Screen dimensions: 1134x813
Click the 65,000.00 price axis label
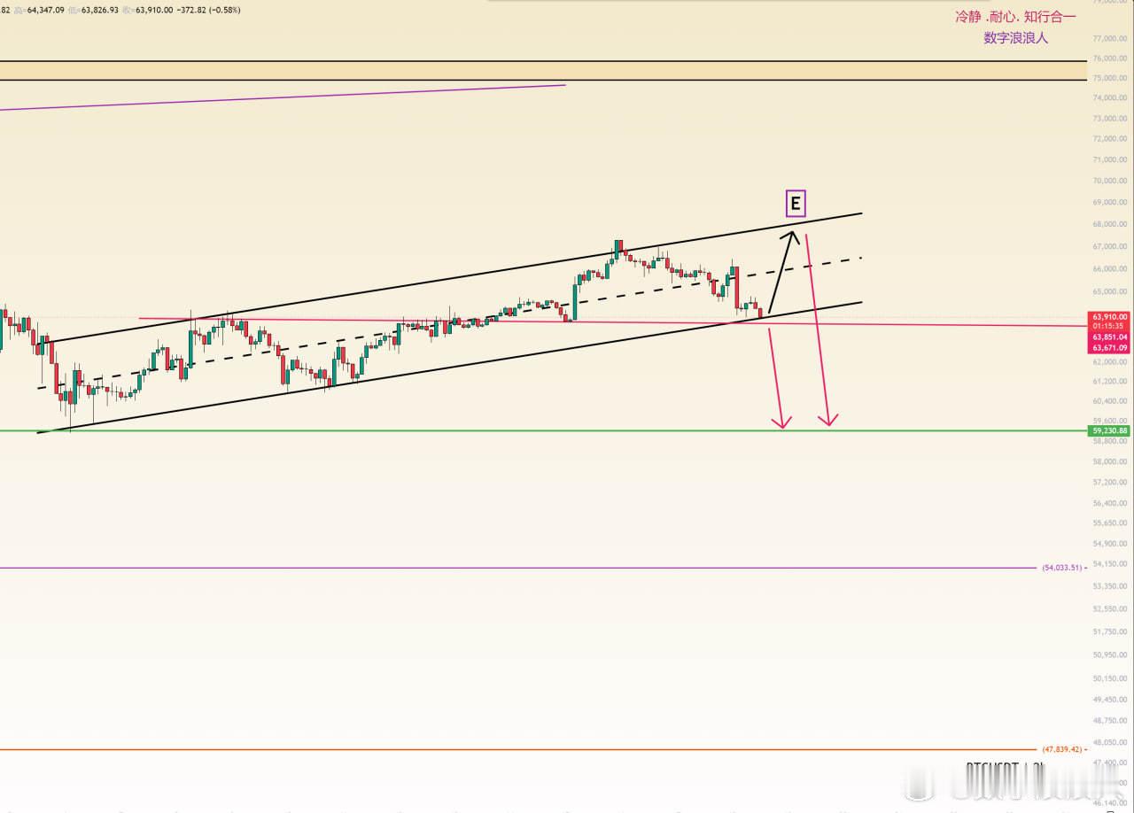(x=1111, y=291)
